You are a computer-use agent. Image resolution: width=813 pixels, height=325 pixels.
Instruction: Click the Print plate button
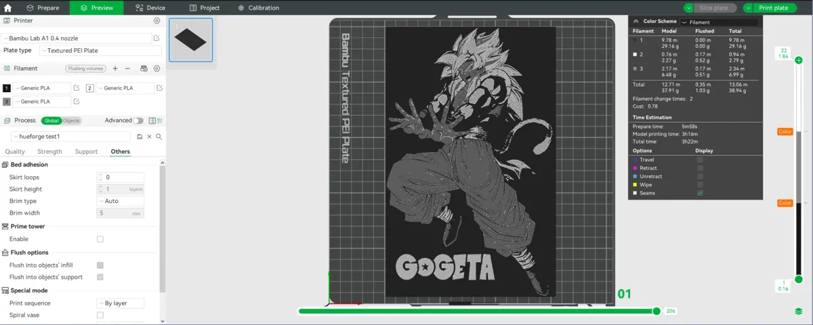(x=773, y=8)
